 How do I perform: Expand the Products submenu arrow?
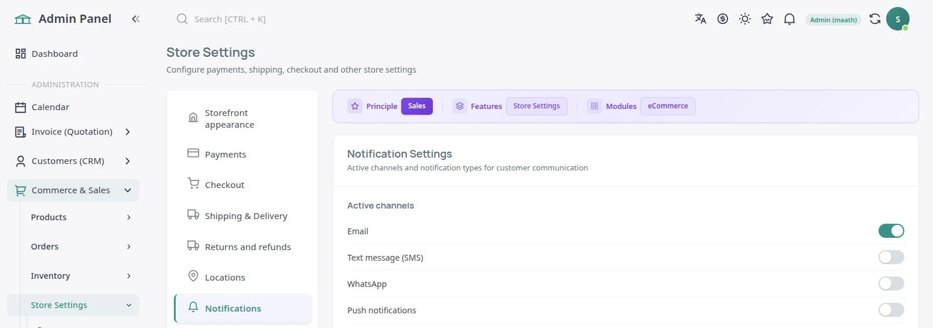pos(129,217)
